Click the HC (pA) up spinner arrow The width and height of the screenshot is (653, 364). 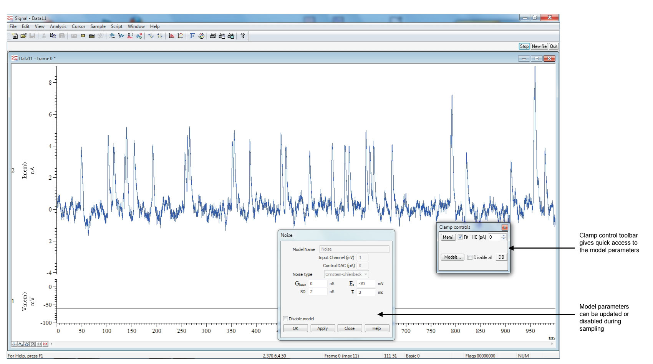pos(504,235)
